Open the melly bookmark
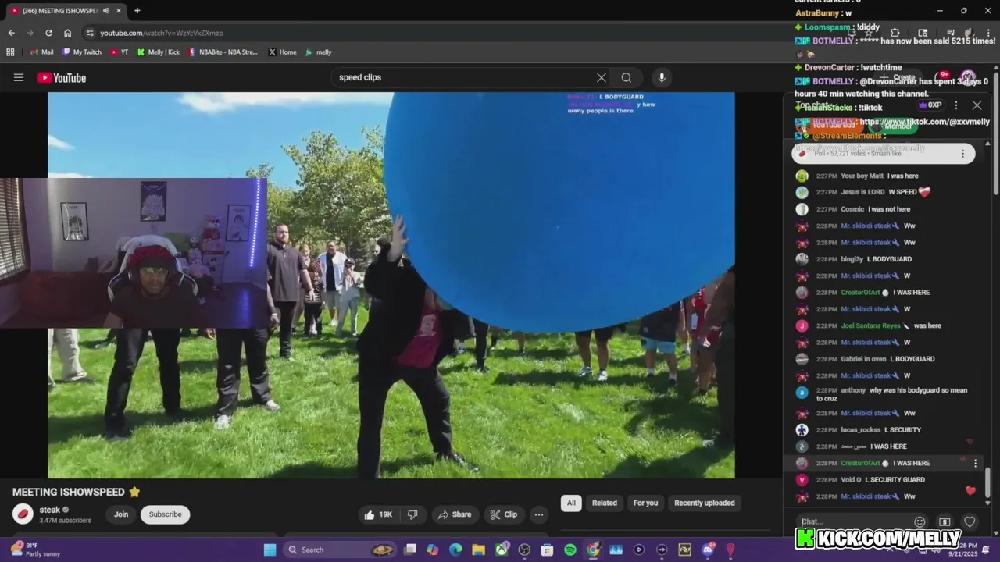 (319, 52)
